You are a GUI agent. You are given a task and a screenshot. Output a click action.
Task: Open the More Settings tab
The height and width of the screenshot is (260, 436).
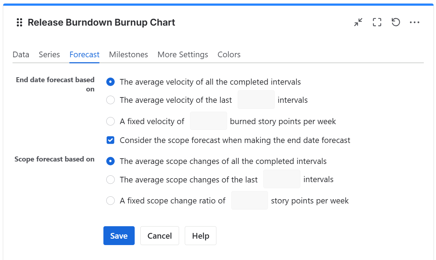coord(182,54)
